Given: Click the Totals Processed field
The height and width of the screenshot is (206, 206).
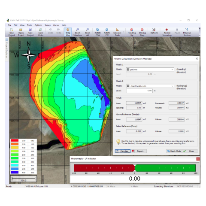Looking at the screenshot, I should [176, 103].
